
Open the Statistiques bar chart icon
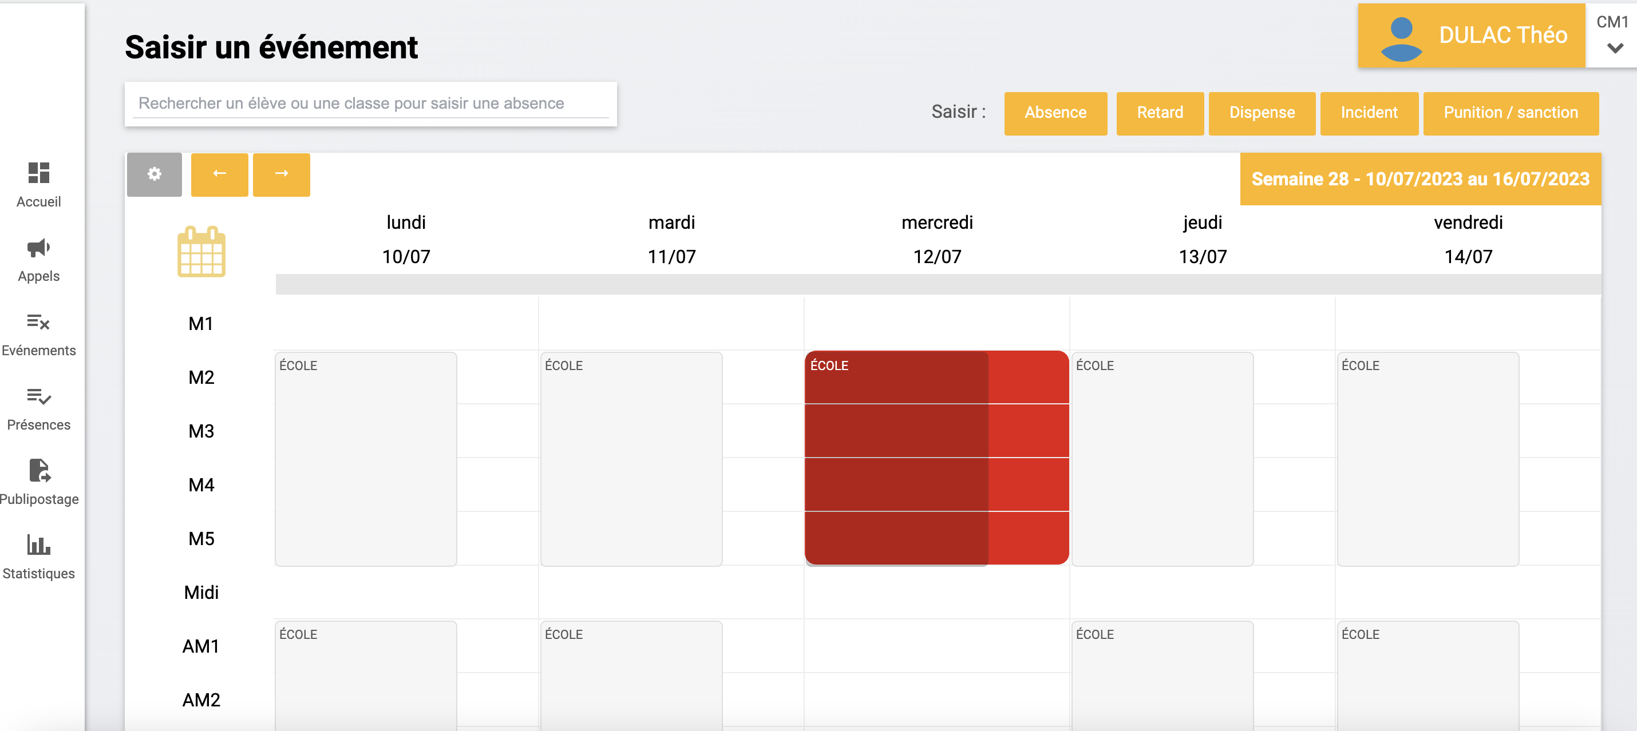point(38,545)
